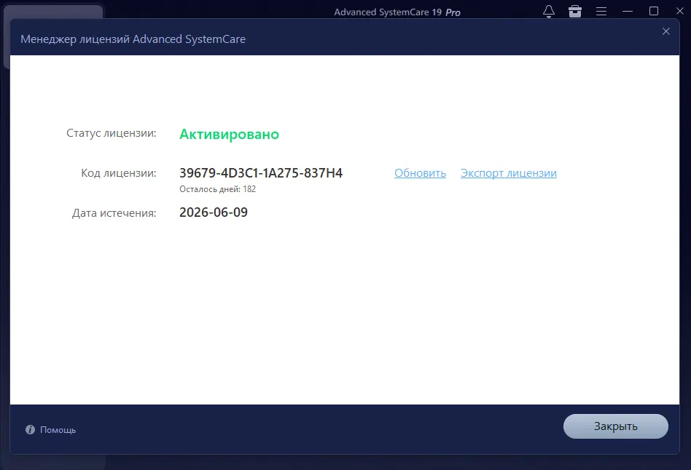Click the Pro label in the title bar
Viewport: 691px width, 470px height.
pos(453,12)
